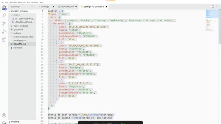The width and height of the screenshot is (221, 124).
Task: Select the config1 Untitled-1 editor tab
Action: coord(94,7)
